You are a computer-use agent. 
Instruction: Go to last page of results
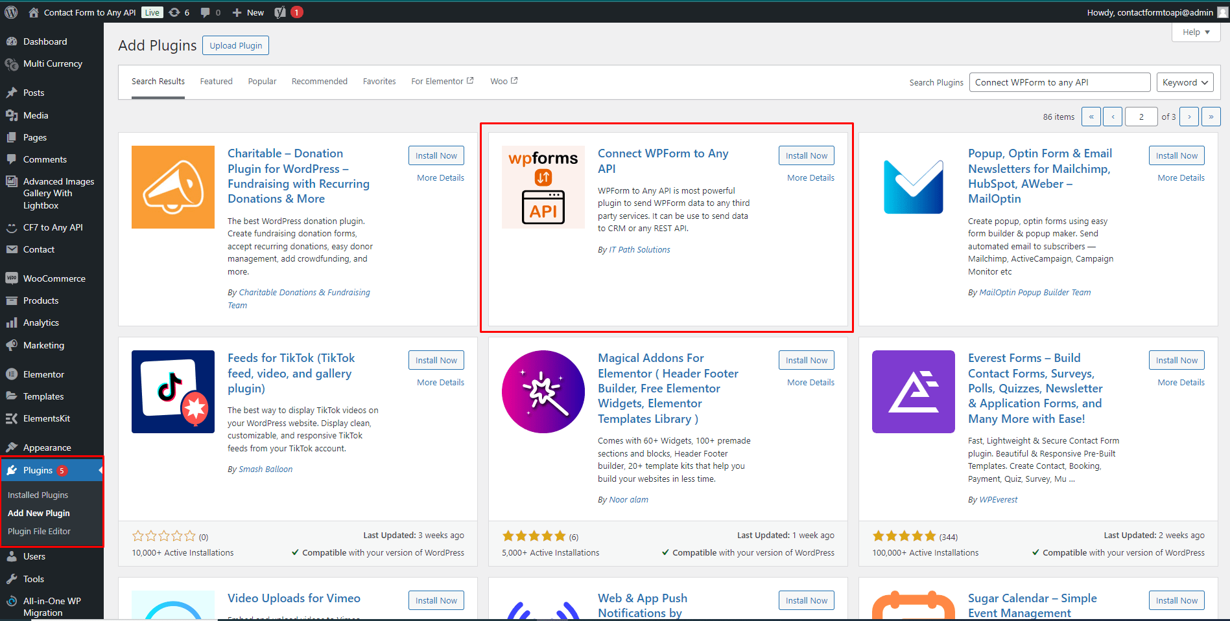1211,117
